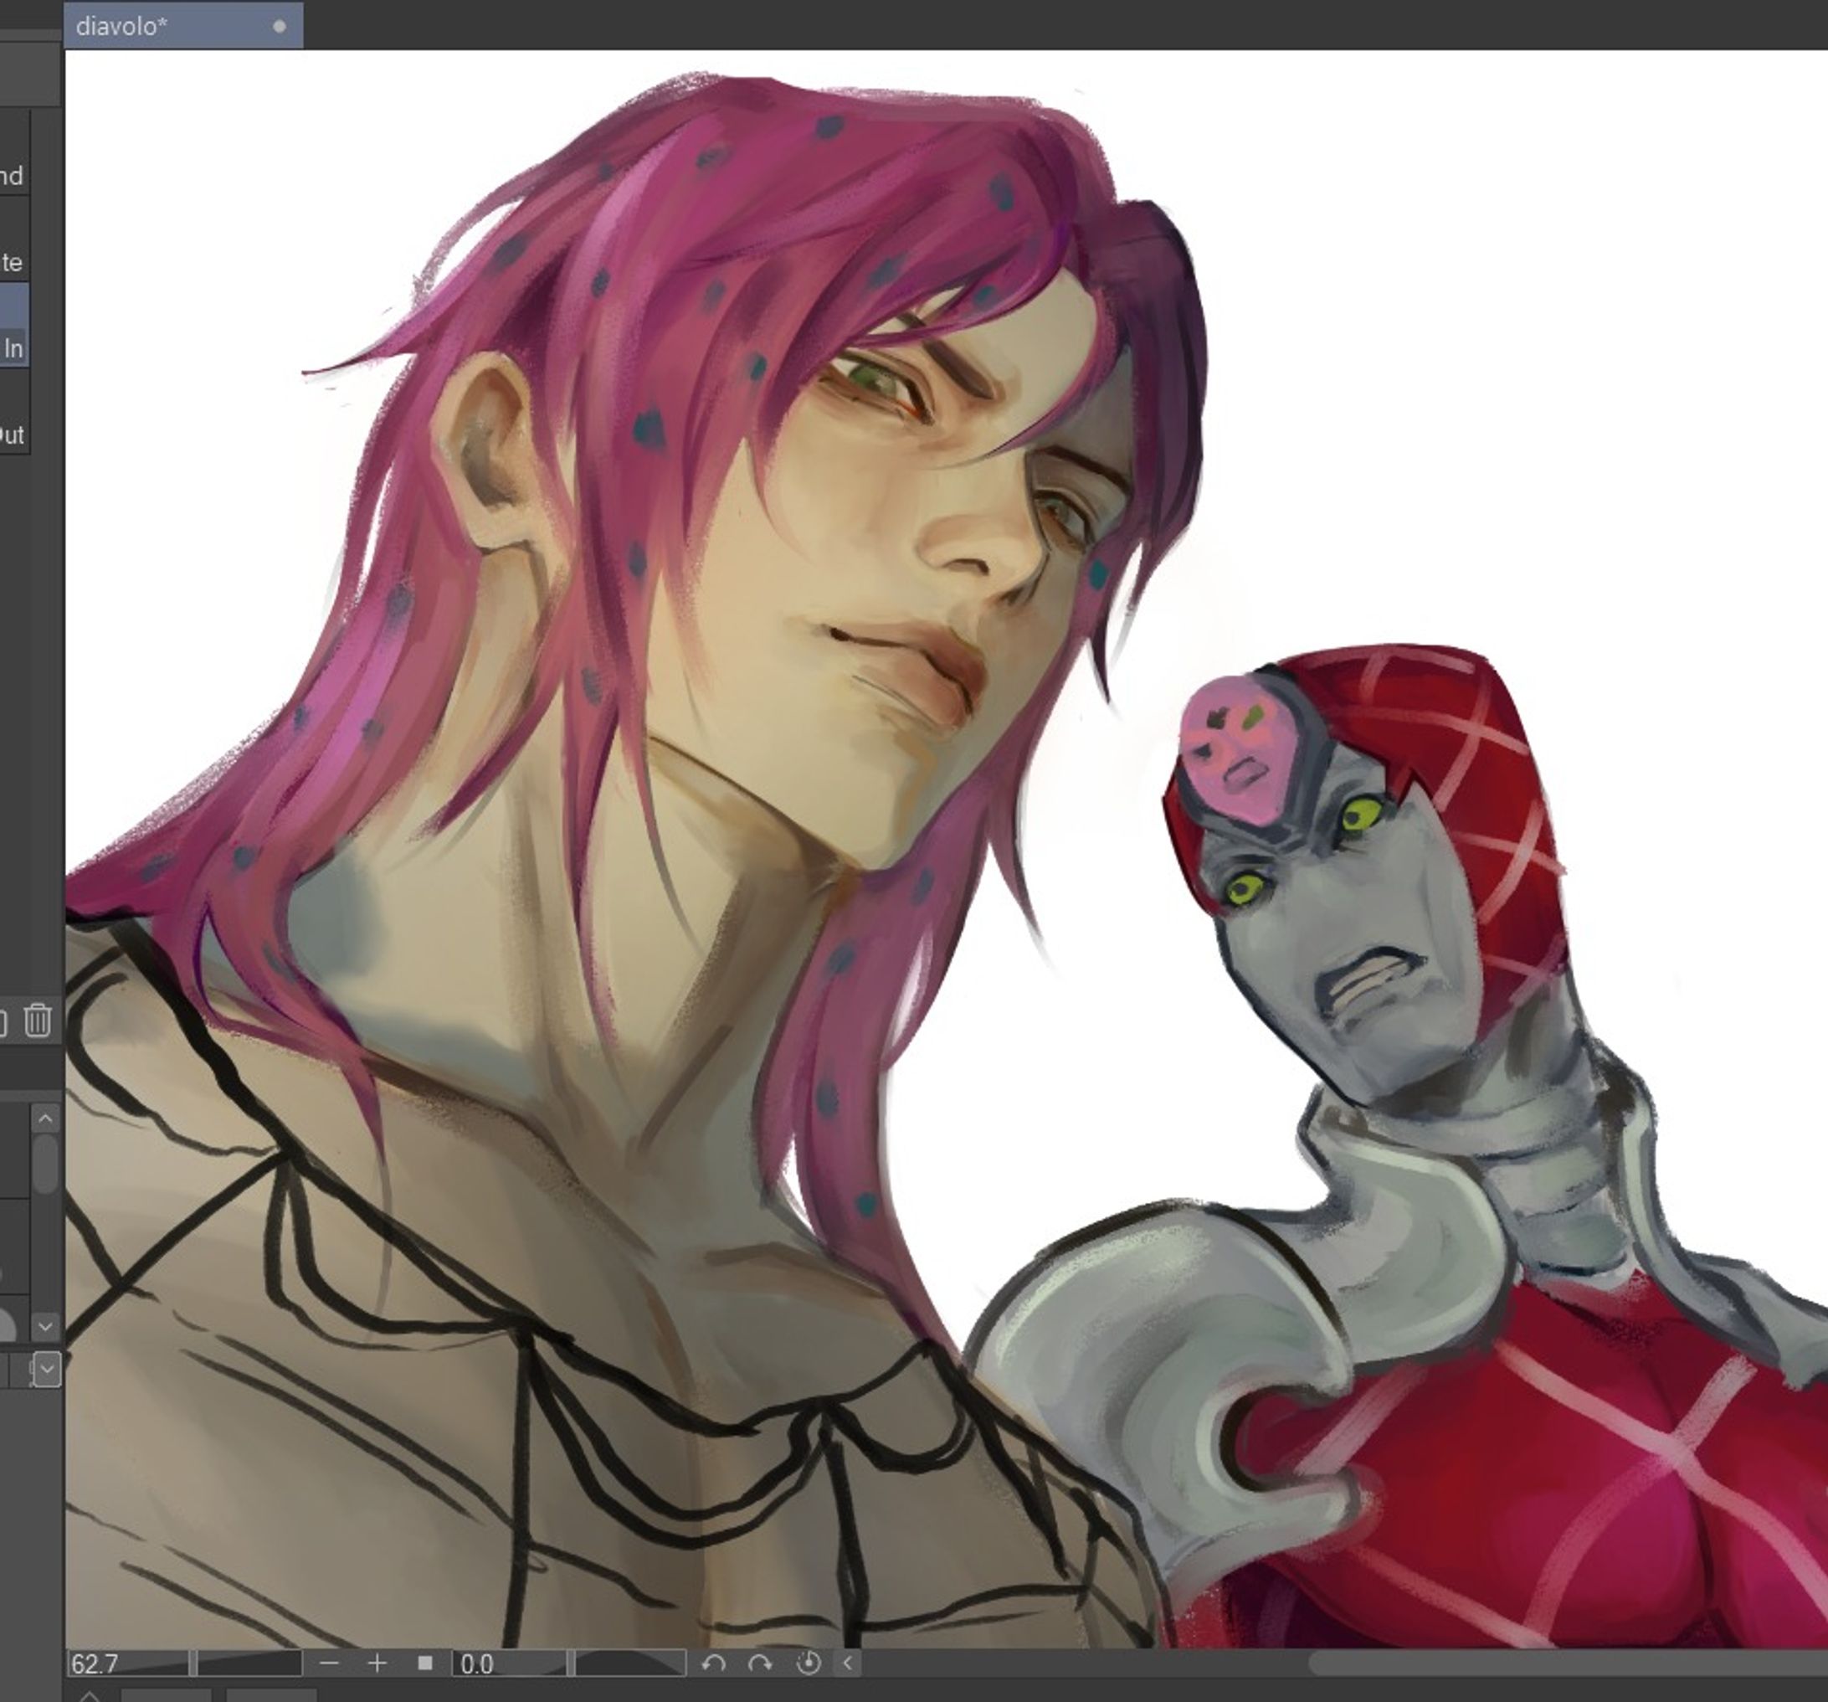Click the left panel scrollbar down arrow
Viewport: 1828px width, 1702px height.
pyautogui.click(x=45, y=1326)
